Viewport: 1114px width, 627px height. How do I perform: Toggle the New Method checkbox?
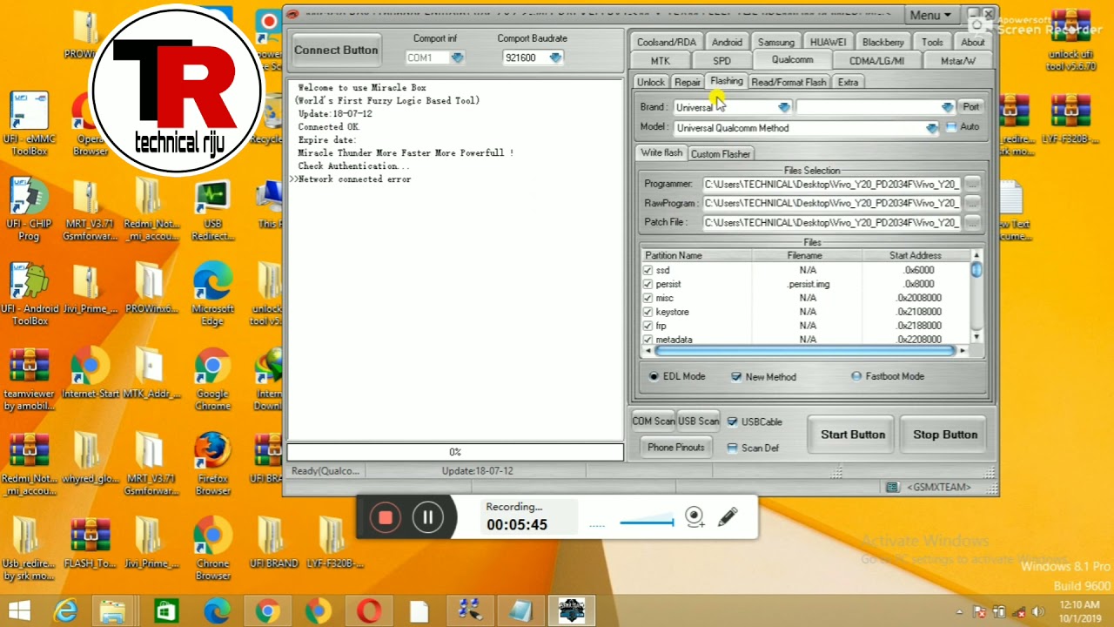736,376
